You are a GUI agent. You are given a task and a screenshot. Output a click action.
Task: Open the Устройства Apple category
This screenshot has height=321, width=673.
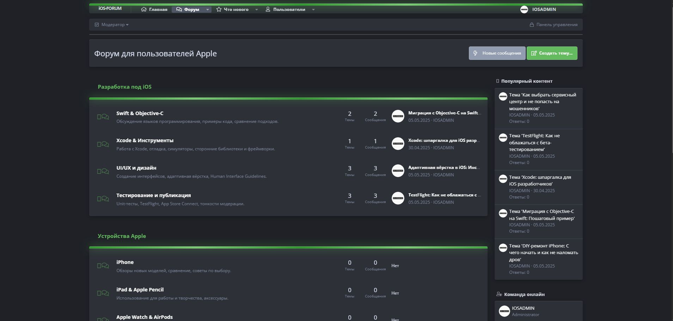point(122,236)
